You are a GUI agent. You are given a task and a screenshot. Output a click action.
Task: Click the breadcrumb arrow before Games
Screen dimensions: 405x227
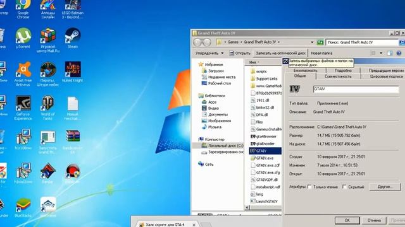click(x=225, y=42)
